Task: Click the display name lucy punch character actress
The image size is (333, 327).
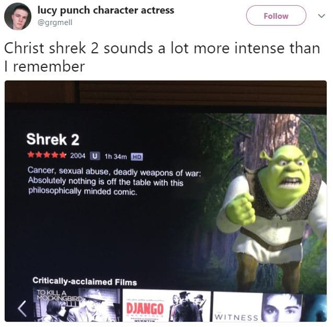Action: [106, 10]
